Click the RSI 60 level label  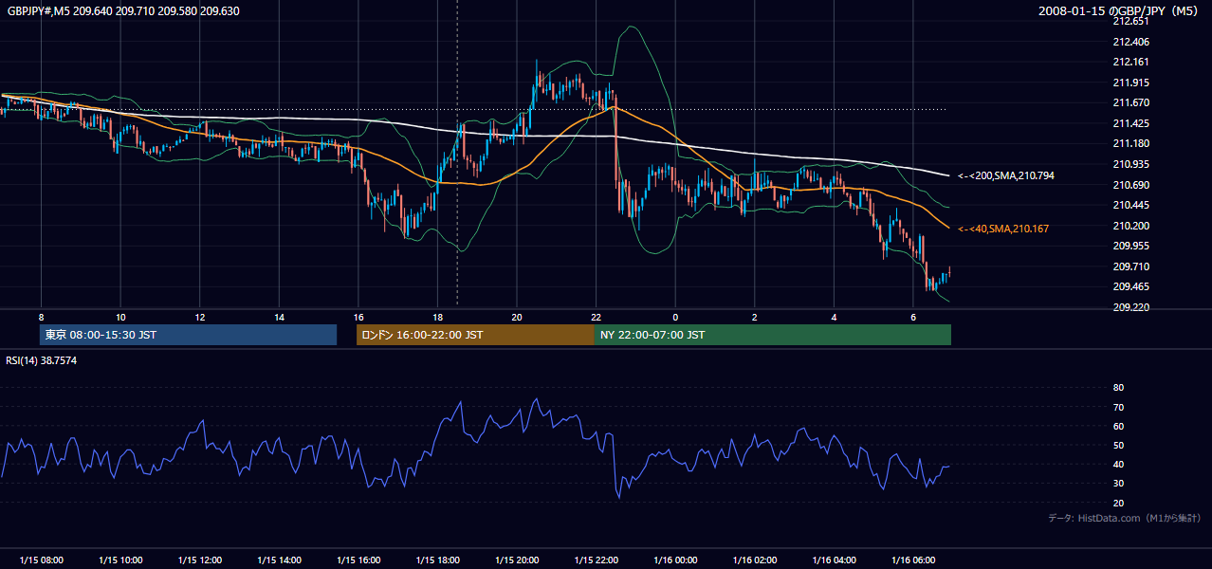pos(1118,426)
